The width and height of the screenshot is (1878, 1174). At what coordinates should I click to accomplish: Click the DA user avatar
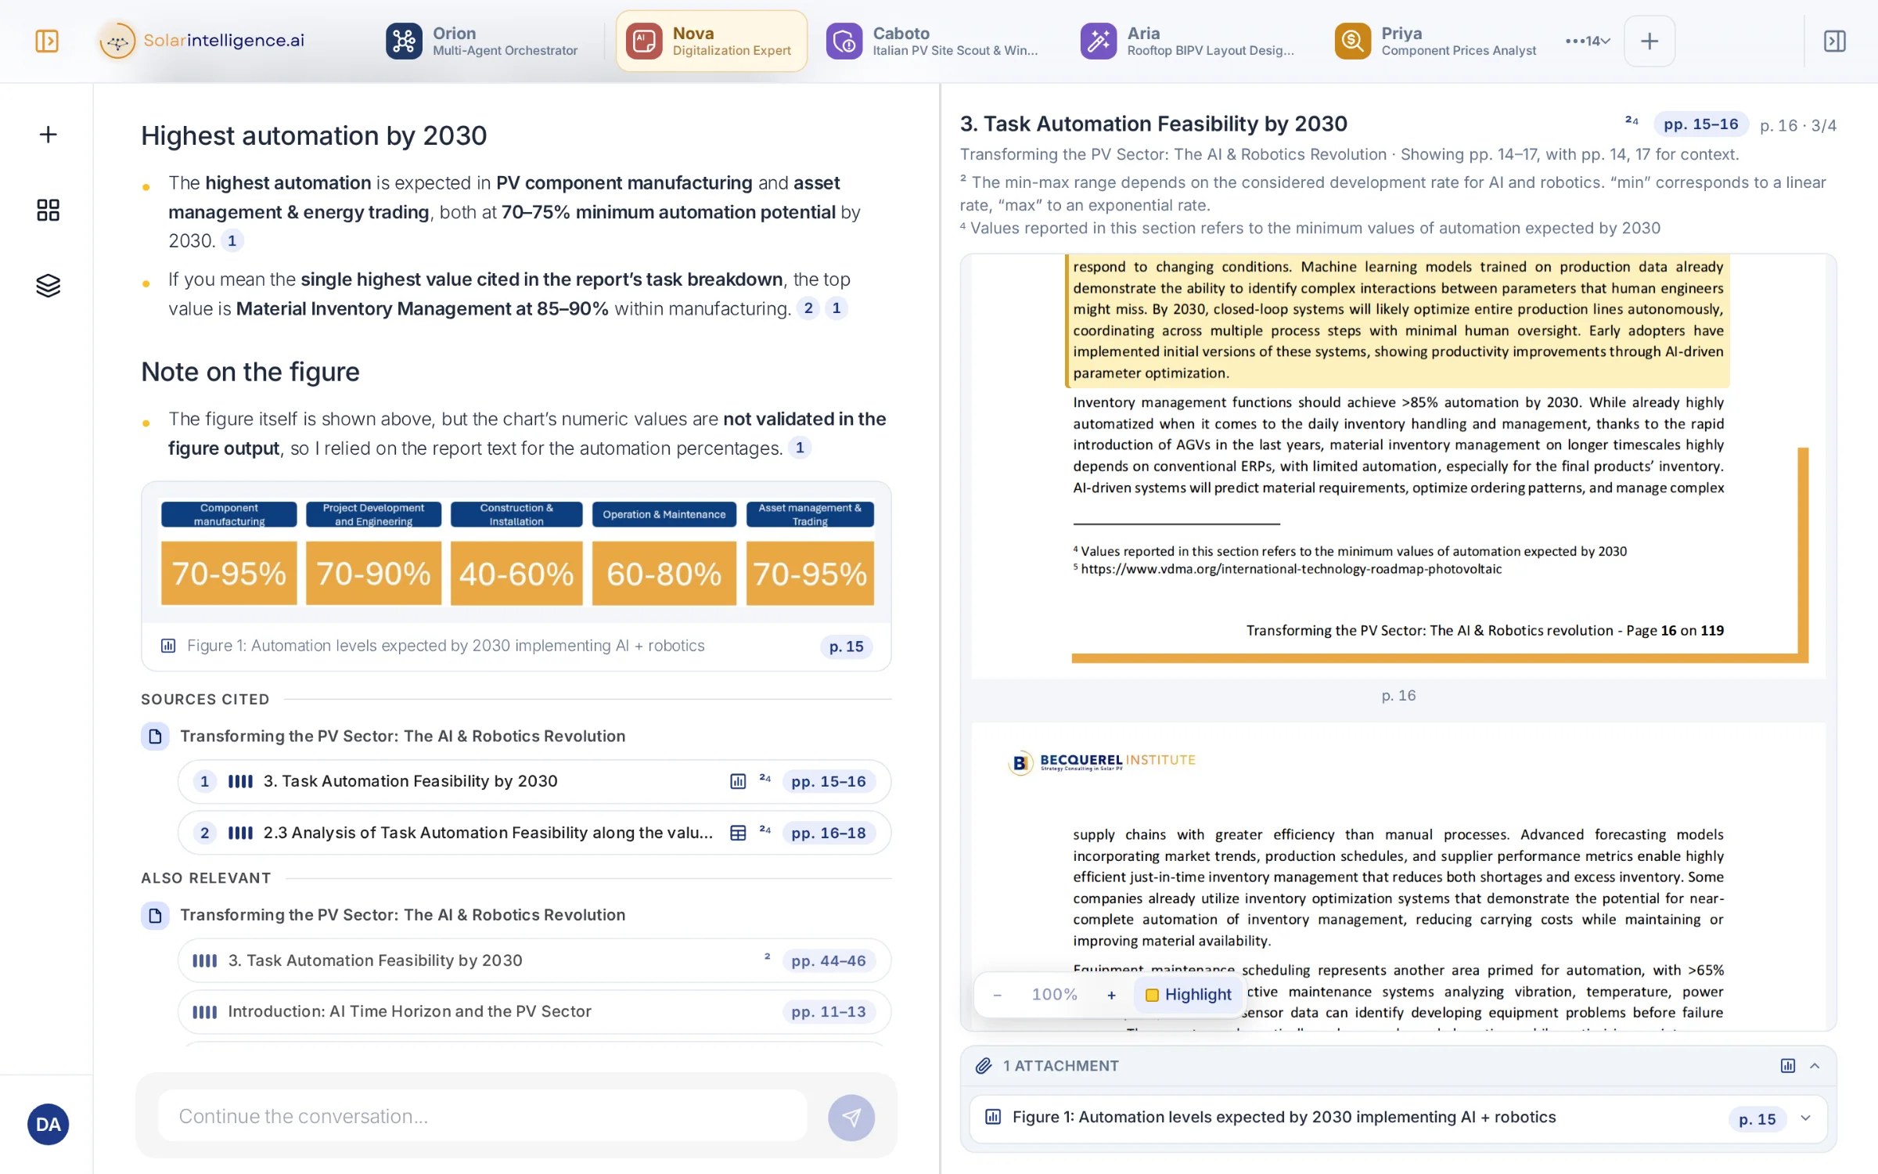click(48, 1124)
